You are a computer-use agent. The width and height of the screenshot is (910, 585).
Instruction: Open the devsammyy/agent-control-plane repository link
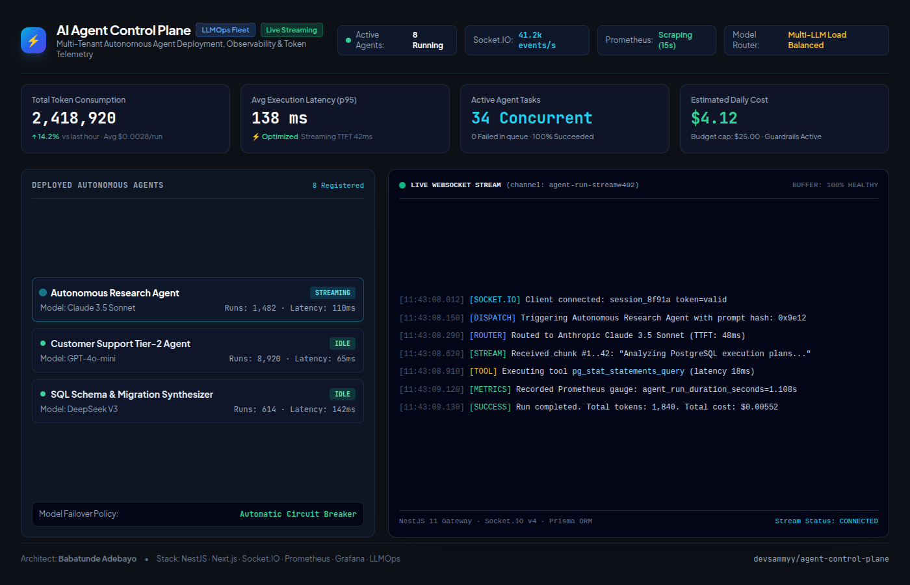[x=821, y=559]
